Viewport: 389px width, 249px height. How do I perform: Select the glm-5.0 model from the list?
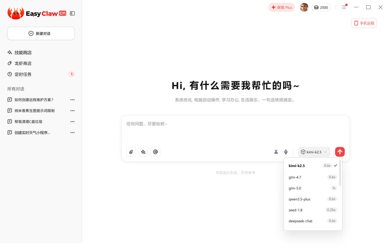[295, 188]
